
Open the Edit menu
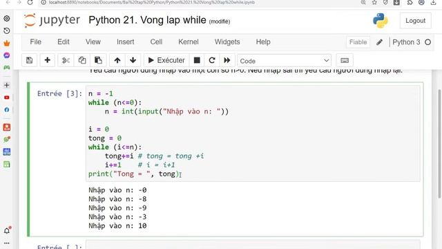tap(64, 41)
